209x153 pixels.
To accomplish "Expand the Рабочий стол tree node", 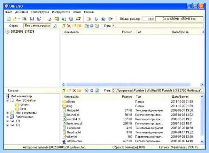I will [x=7, y=117].
